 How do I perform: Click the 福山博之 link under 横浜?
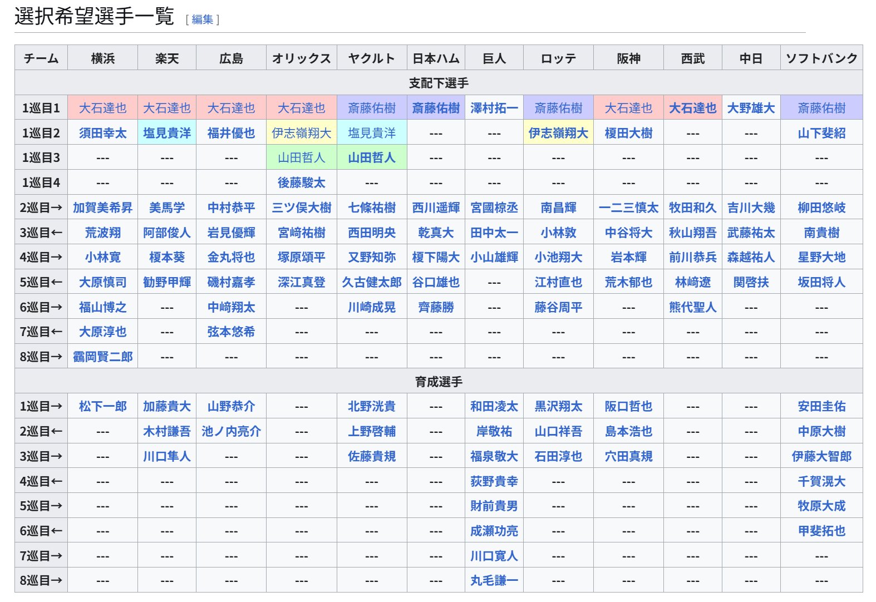(102, 307)
